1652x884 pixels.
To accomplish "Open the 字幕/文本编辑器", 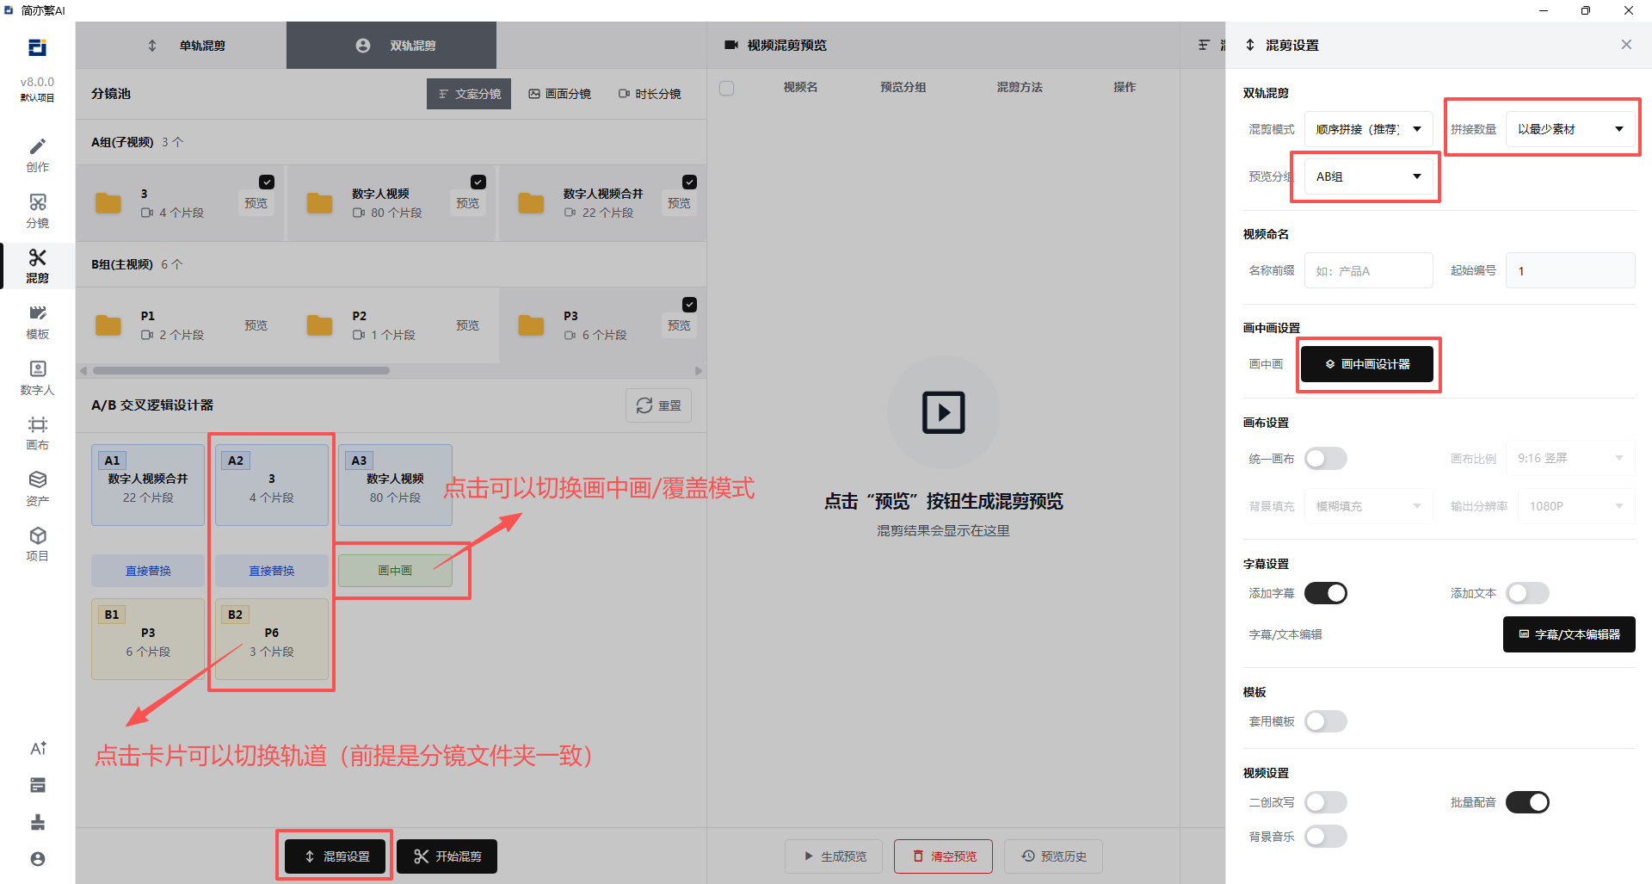I will point(1569,634).
